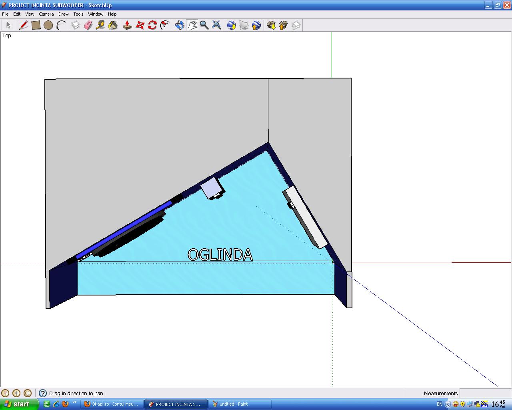Click the Measurements input box
The height and width of the screenshot is (410, 512).
(x=485, y=393)
